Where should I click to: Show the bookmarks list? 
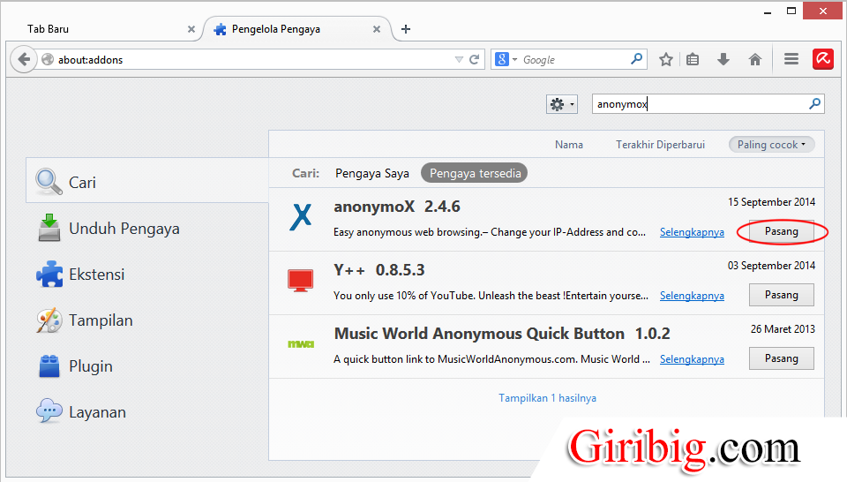pyautogui.click(x=693, y=59)
